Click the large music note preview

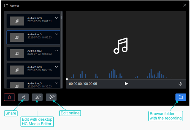(x=121, y=46)
